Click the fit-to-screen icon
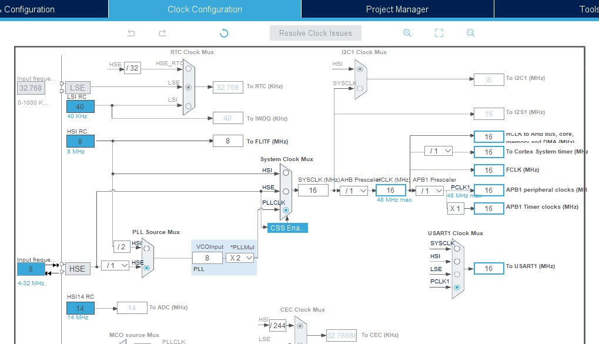Viewport: 599px width, 344px height. (x=439, y=34)
